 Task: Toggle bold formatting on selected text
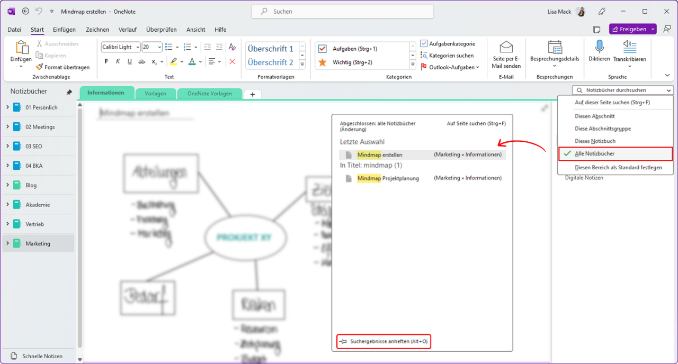pos(105,61)
